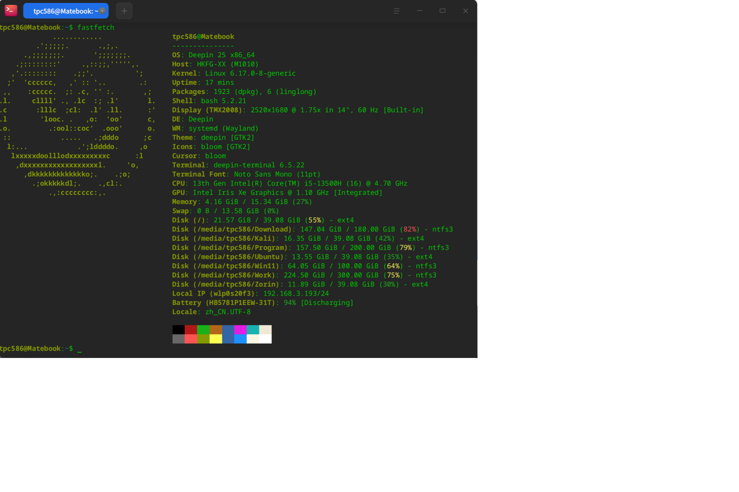Click the 'Terminal Font: Noto Sans Mono' line
739x492 pixels.
(246, 174)
